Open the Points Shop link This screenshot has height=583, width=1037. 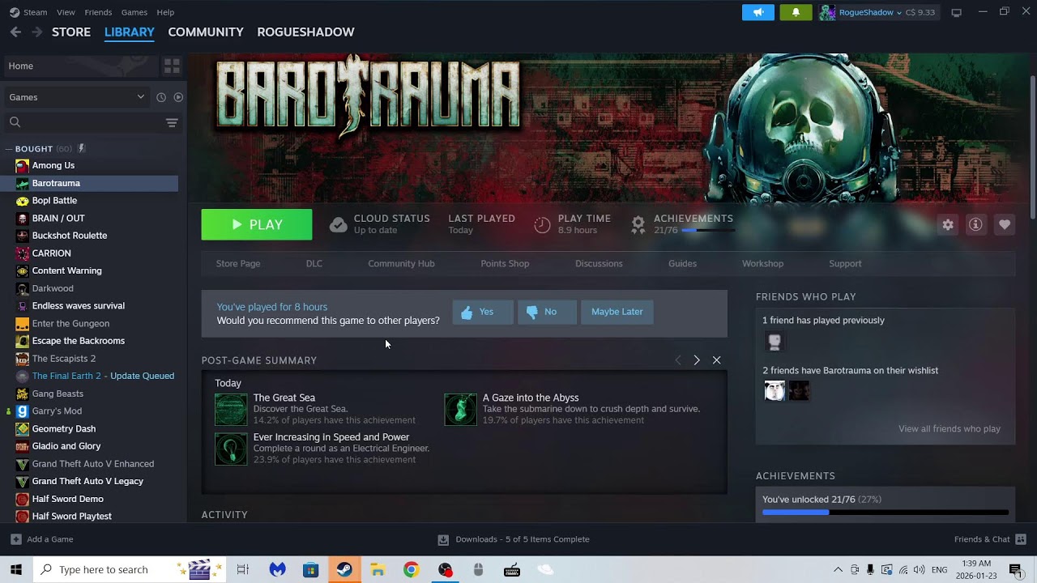(505, 263)
